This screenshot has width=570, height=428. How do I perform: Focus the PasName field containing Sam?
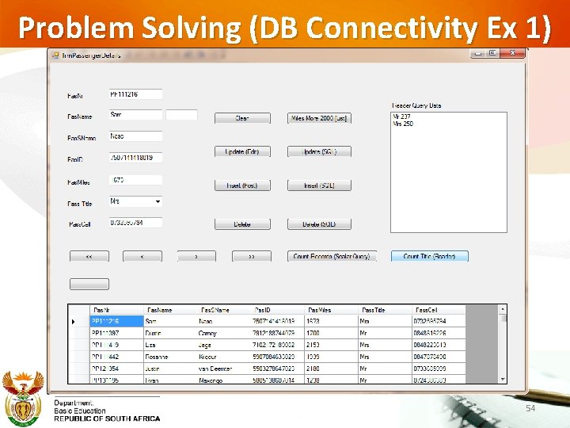point(135,115)
